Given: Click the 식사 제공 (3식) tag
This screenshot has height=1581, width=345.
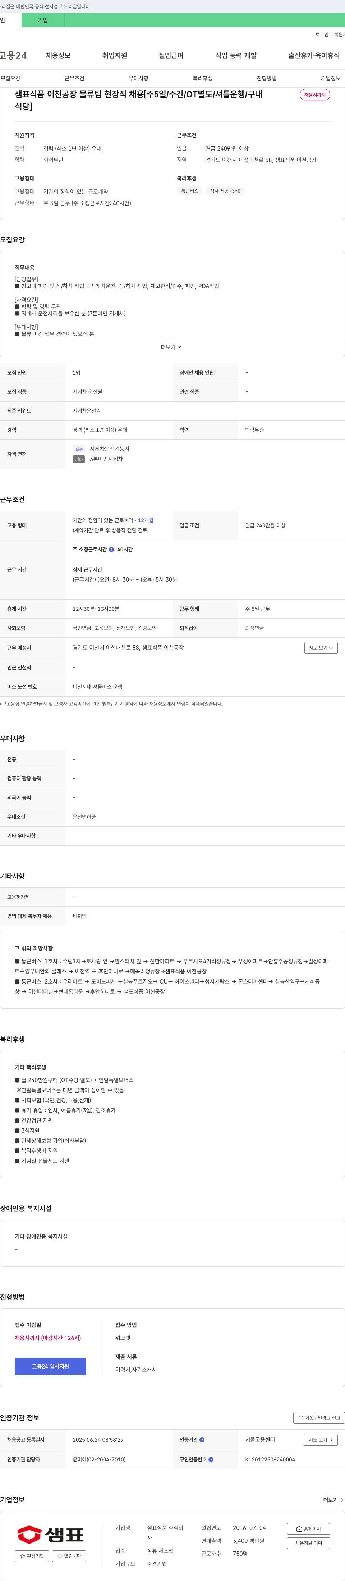Looking at the screenshot, I should (225, 191).
